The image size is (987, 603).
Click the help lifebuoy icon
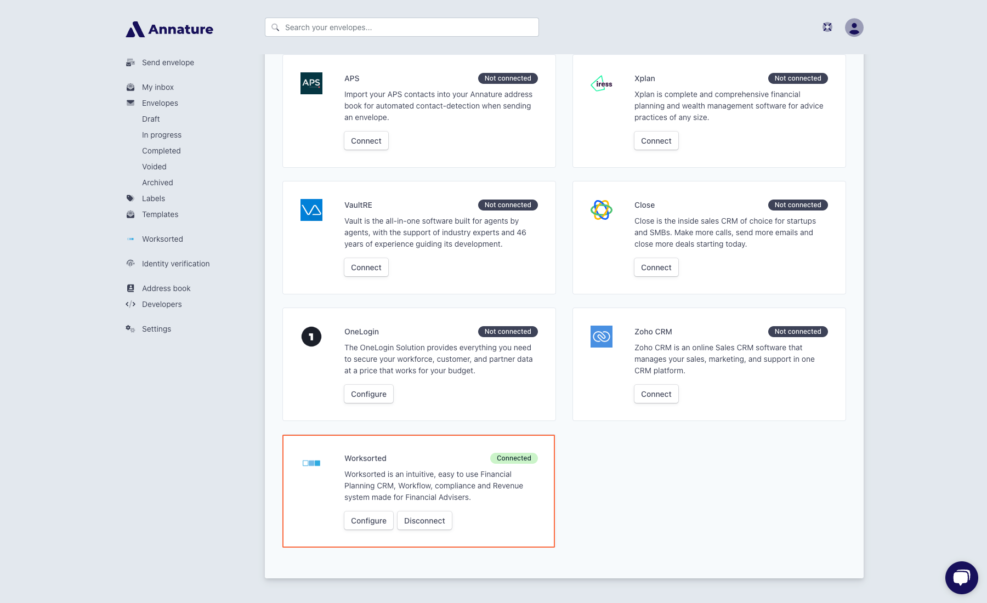(826, 27)
